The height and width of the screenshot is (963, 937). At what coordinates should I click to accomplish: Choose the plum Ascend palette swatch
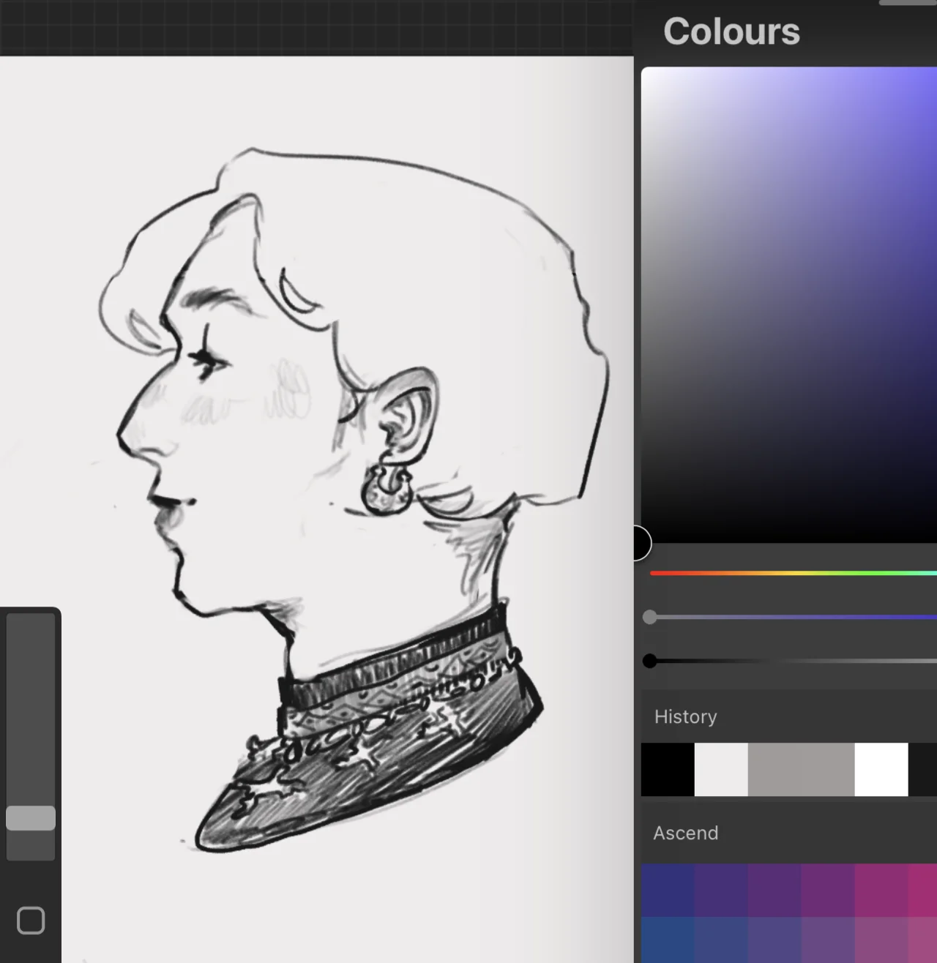point(828,890)
